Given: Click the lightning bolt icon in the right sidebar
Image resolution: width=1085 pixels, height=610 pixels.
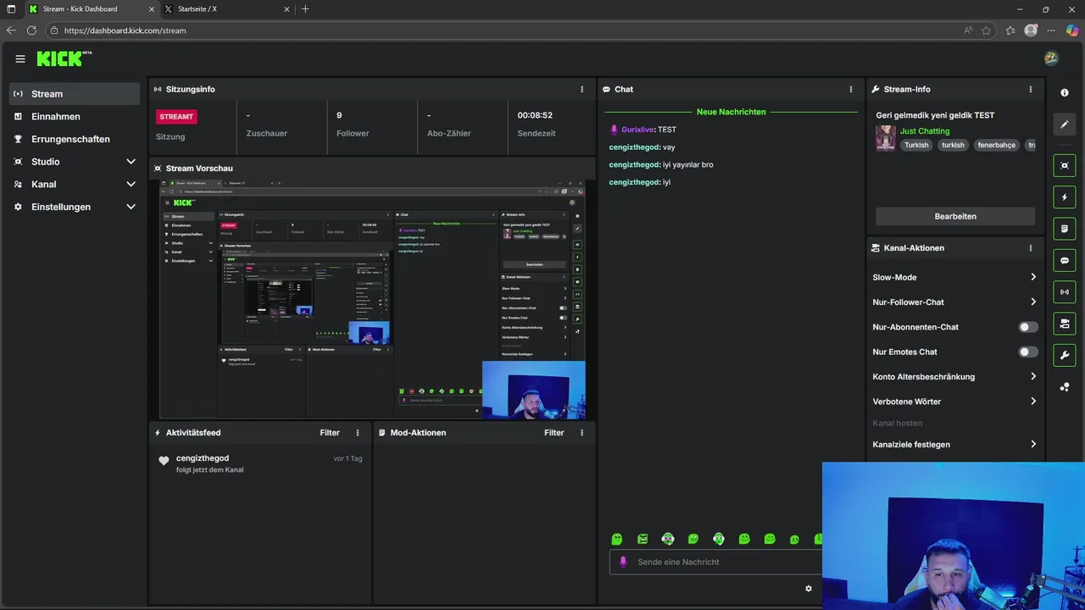Looking at the screenshot, I should [1065, 197].
